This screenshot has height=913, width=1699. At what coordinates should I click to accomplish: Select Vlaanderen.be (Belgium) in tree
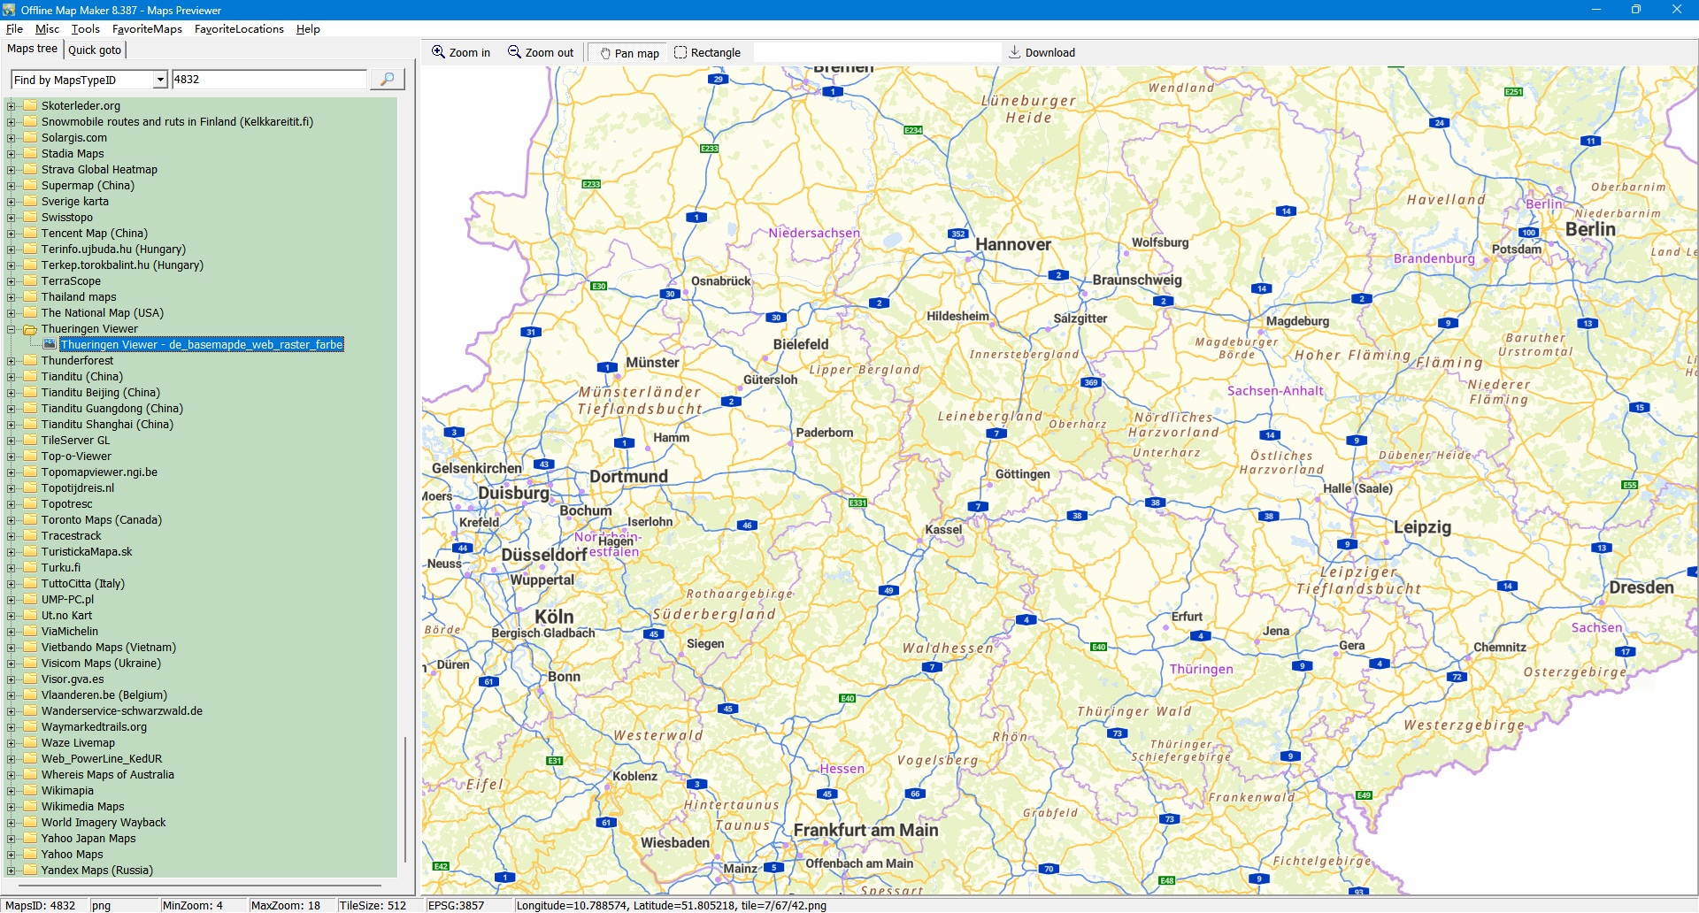104,695
